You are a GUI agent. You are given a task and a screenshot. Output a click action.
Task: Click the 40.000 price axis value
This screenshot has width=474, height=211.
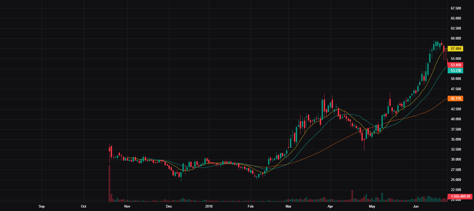(456, 119)
